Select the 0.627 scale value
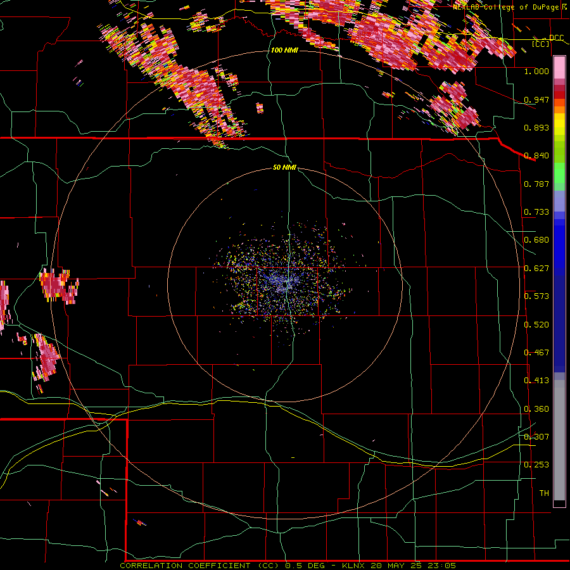This screenshot has width=570, height=570. tap(536, 269)
